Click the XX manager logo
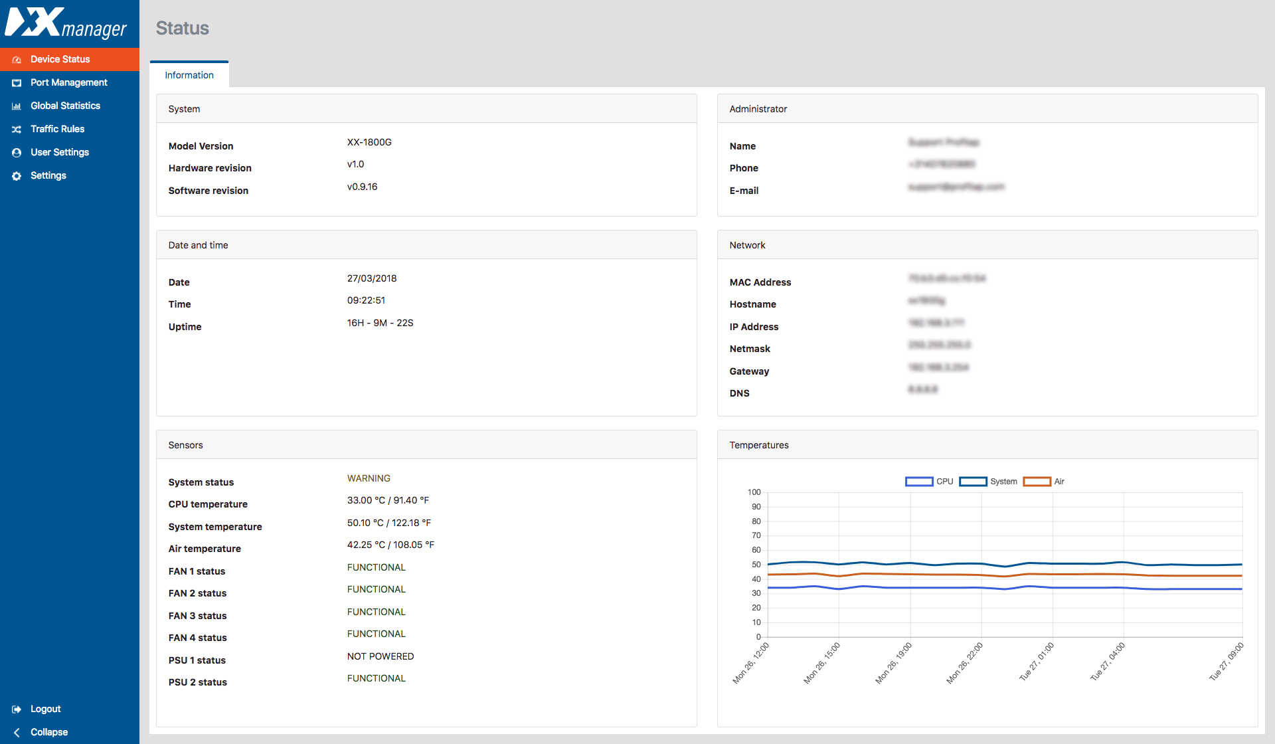The height and width of the screenshot is (744, 1275). click(x=65, y=23)
